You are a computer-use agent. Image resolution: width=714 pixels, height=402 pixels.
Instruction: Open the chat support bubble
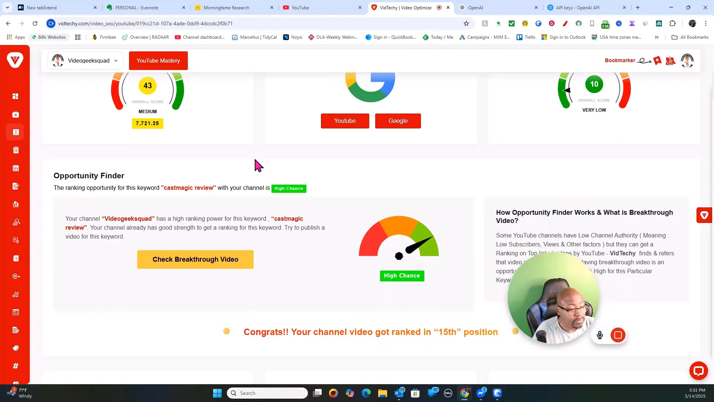[x=698, y=371]
